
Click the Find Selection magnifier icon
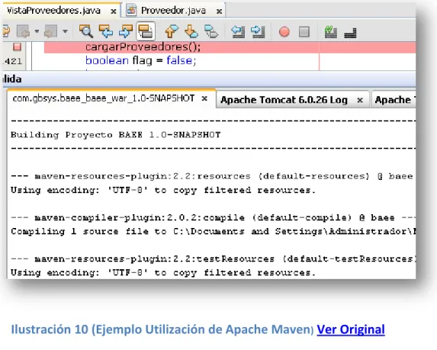[86, 31]
